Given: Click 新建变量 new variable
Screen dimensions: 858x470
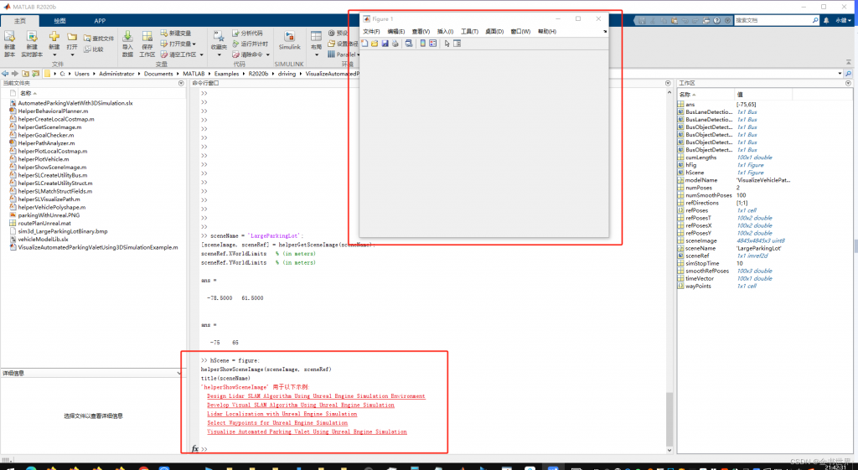Looking at the screenshot, I should (x=176, y=34).
